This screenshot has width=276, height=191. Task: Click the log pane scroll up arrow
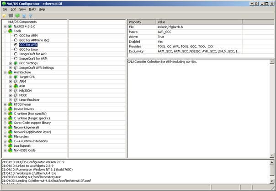(x=272, y=162)
